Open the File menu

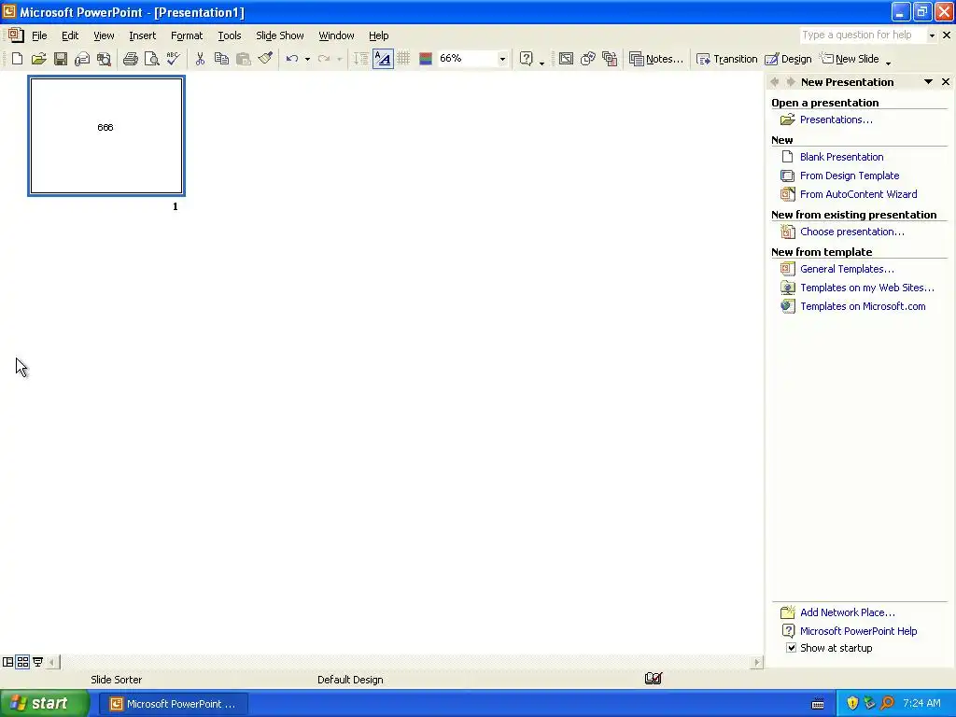point(39,35)
